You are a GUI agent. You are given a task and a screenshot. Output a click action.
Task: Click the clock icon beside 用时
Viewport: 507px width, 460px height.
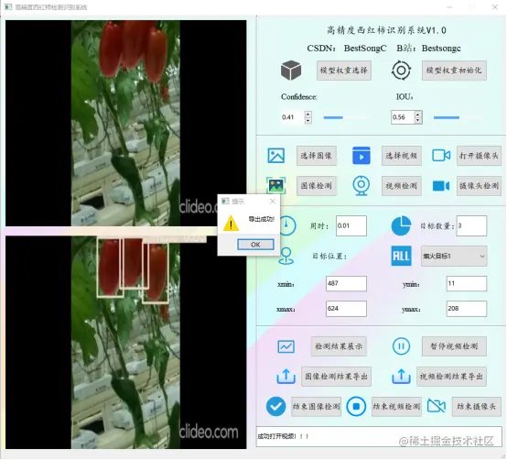[x=287, y=225]
